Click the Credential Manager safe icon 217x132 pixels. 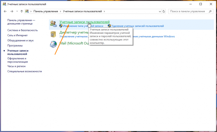53,34
